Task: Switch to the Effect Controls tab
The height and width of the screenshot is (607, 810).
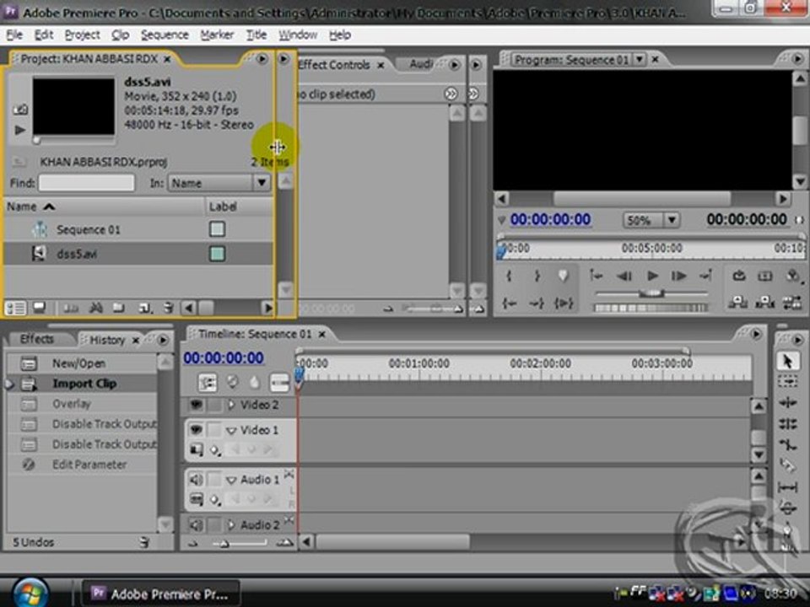Action: pos(334,65)
